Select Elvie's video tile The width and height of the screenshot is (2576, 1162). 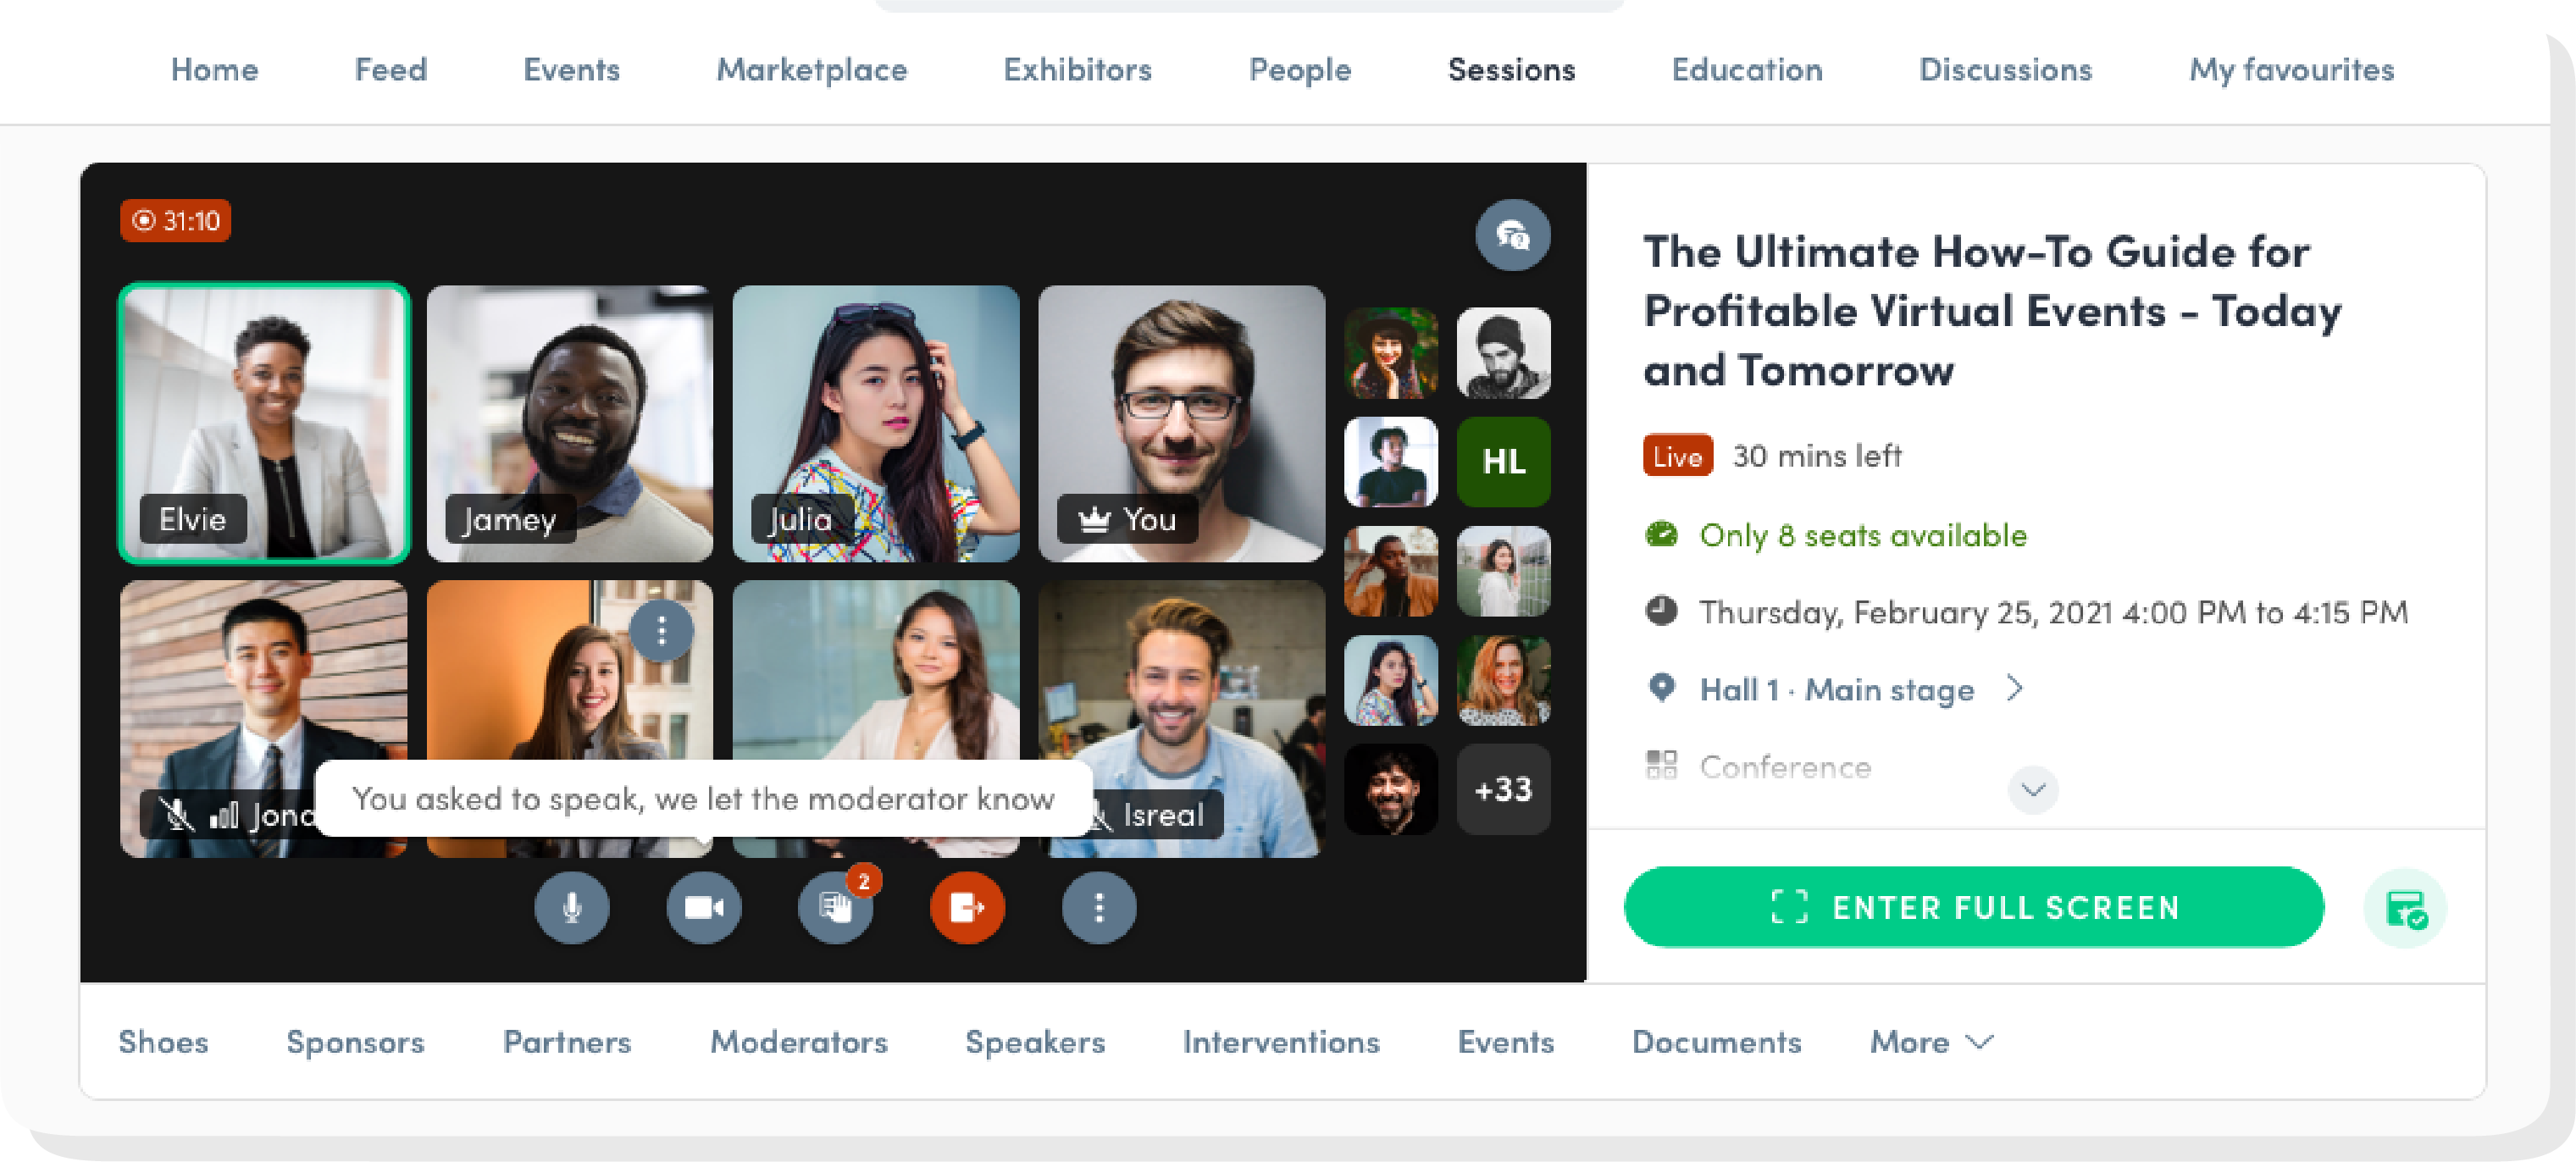point(264,423)
